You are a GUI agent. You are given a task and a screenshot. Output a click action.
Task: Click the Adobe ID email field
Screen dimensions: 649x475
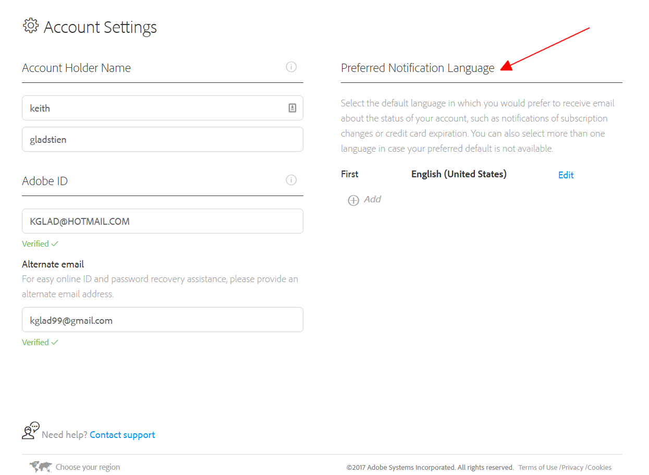162,221
